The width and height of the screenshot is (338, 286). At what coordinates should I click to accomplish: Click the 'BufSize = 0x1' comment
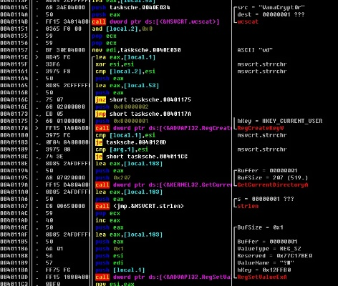pos(260,227)
